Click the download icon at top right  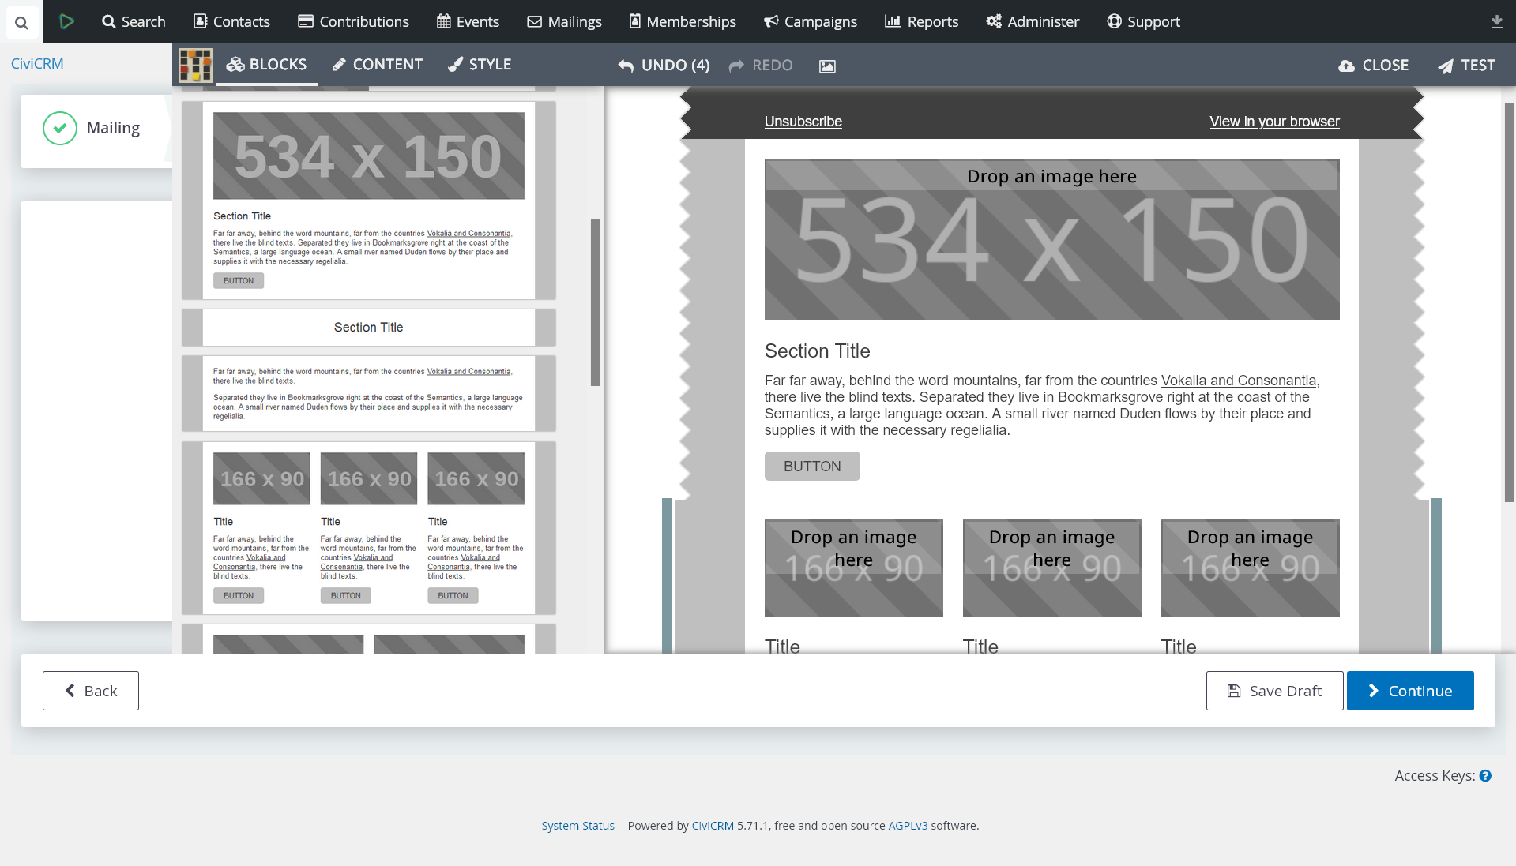coord(1496,21)
